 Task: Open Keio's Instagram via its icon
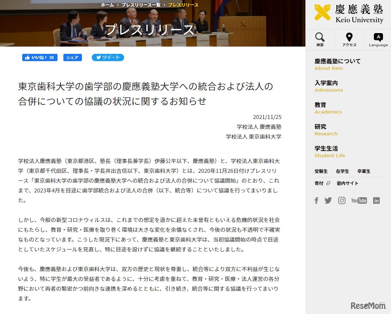coord(341,200)
